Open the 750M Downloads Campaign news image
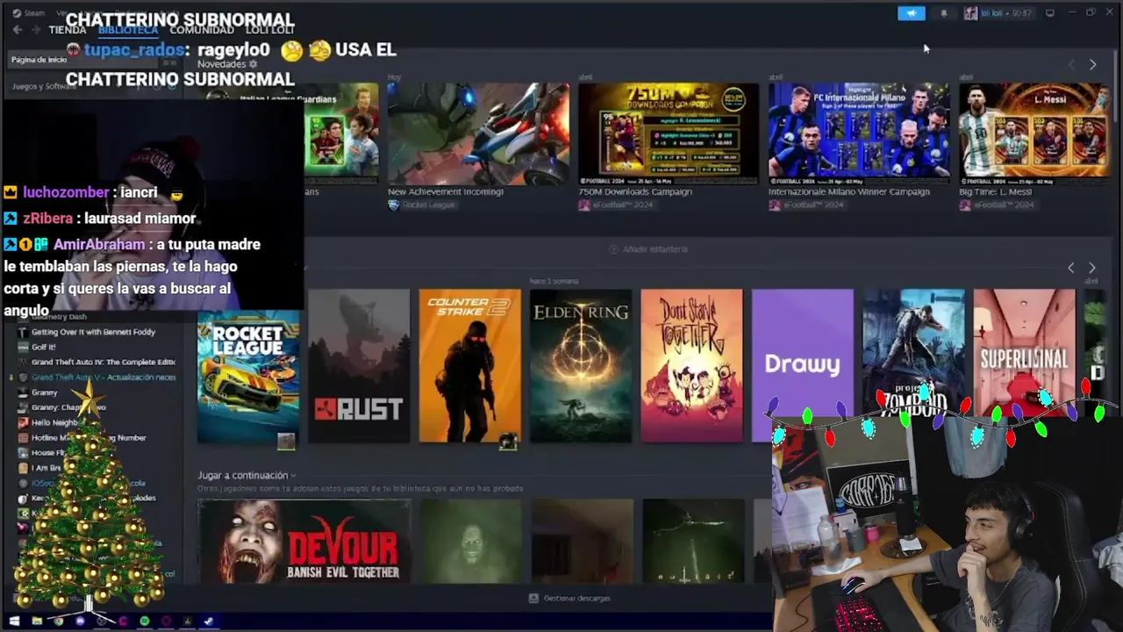Screen dimensions: 1123x632 tap(669, 133)
